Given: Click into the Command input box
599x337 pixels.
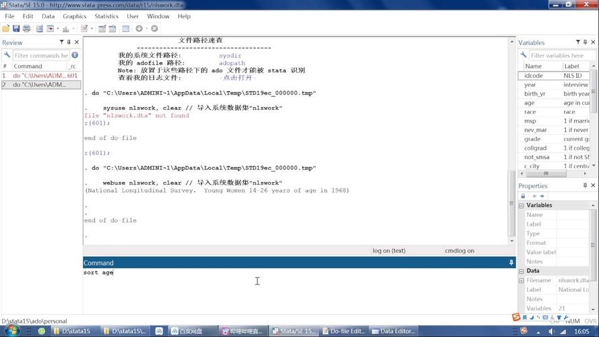Looking at the screenshot, I should tap(298, 290).
